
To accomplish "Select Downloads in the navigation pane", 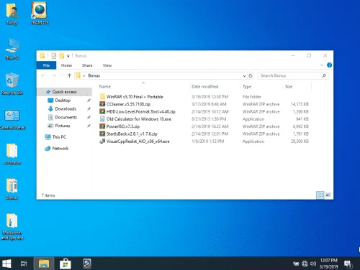I will point(66,108).
